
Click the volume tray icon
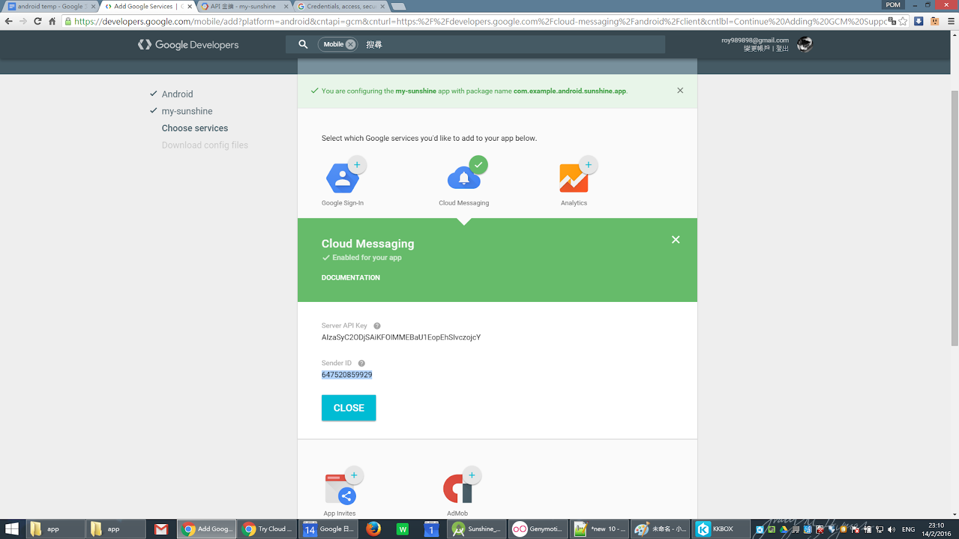pos(891,529)
